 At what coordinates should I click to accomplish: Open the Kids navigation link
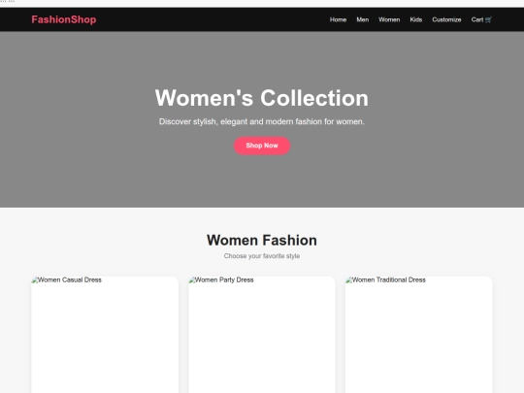[415, 19]
